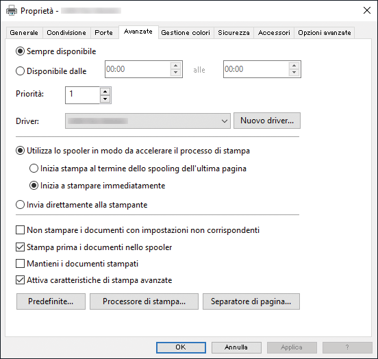Increase the end time with up arrow
The width and height of the screenshot is (378, 359).
click(294, 66)
